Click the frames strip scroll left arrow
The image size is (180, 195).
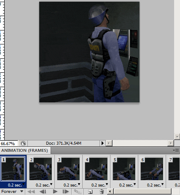click(110, 192)
